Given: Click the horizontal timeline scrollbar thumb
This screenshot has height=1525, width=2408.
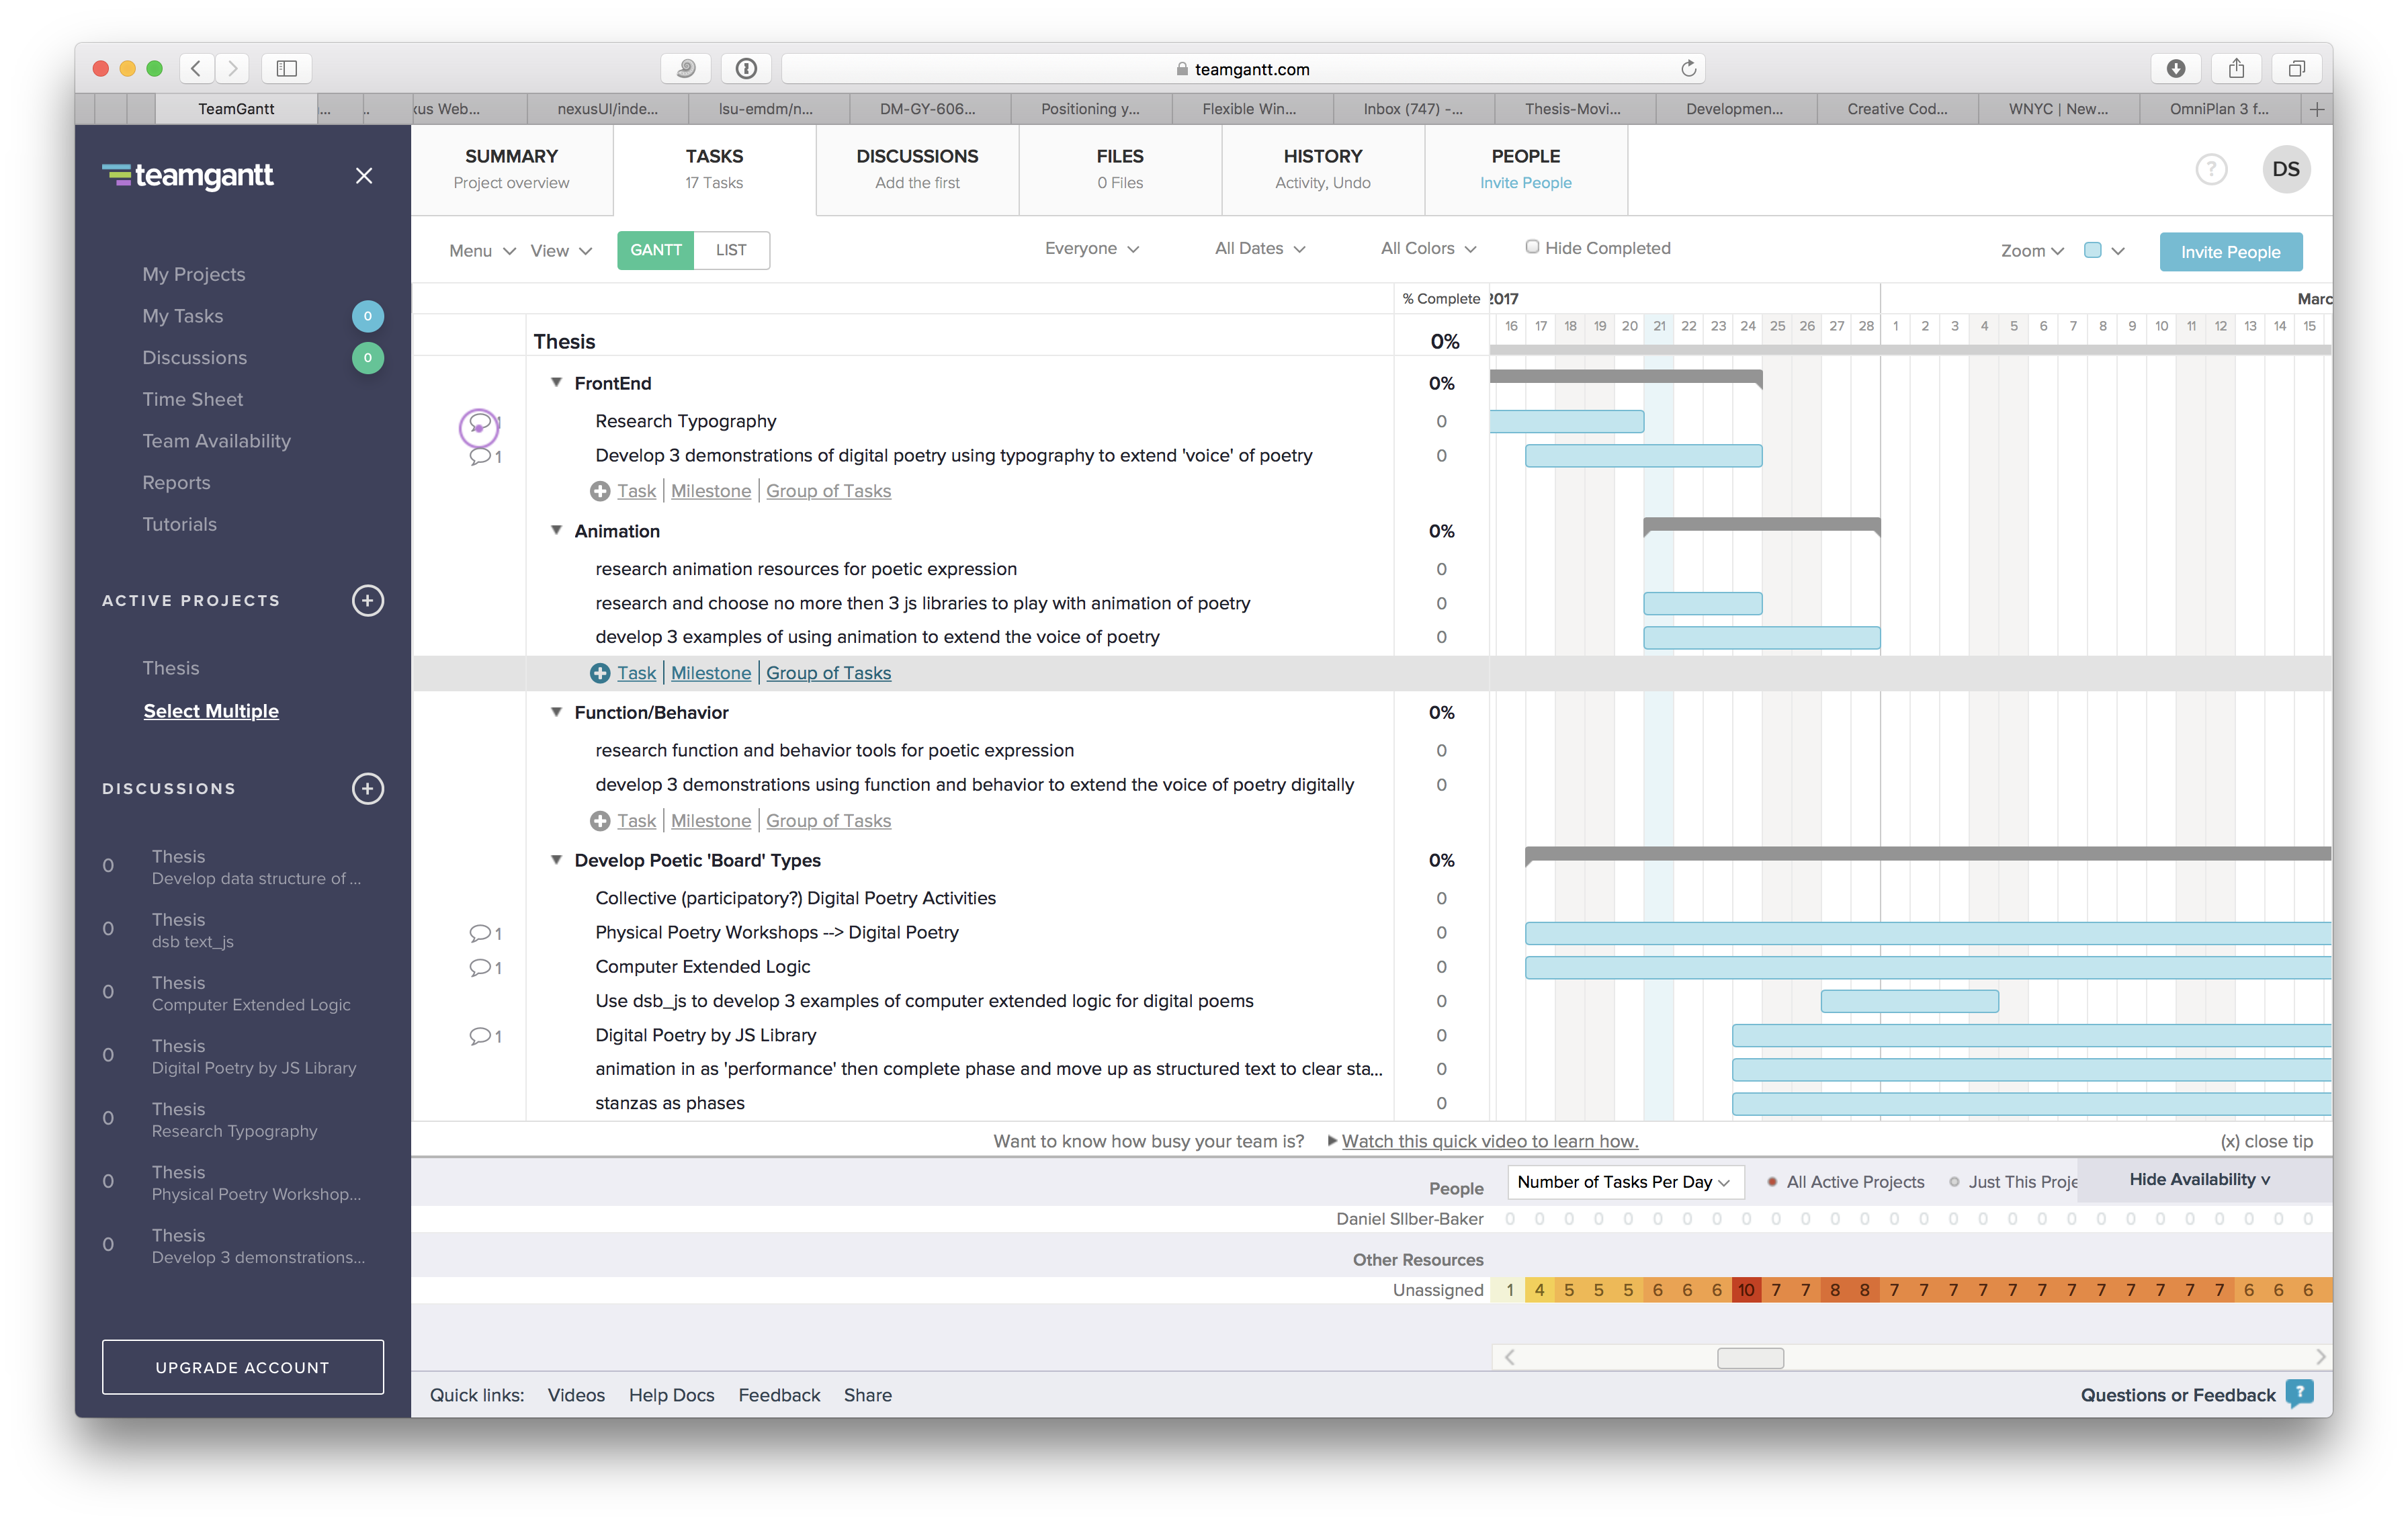Looking at the screenshot, I should (x=1750, y=1357).
